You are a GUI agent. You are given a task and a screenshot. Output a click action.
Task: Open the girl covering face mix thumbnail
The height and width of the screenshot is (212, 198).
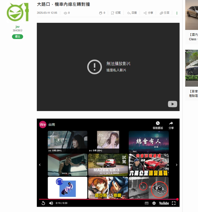click(108, 142)
